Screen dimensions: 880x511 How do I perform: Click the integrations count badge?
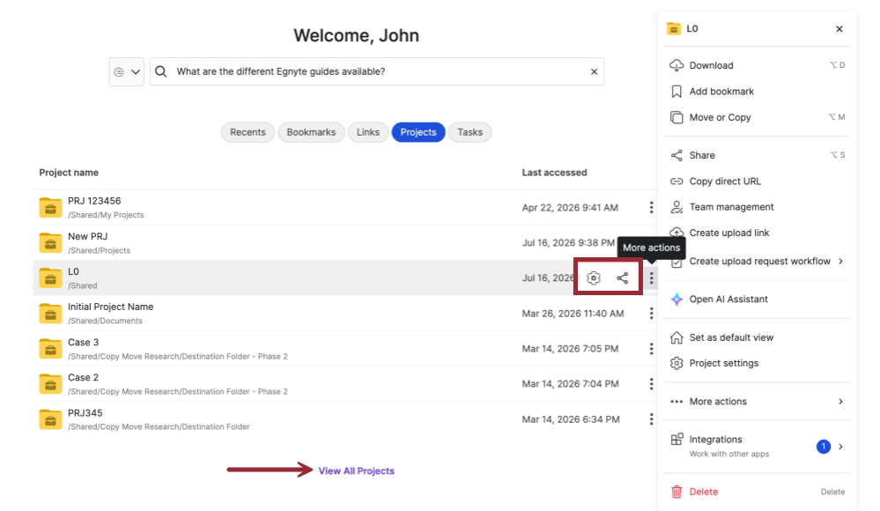click(823, 447)
